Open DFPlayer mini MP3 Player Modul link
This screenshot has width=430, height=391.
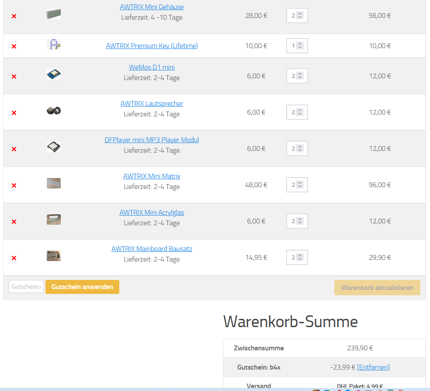(152, 140)
